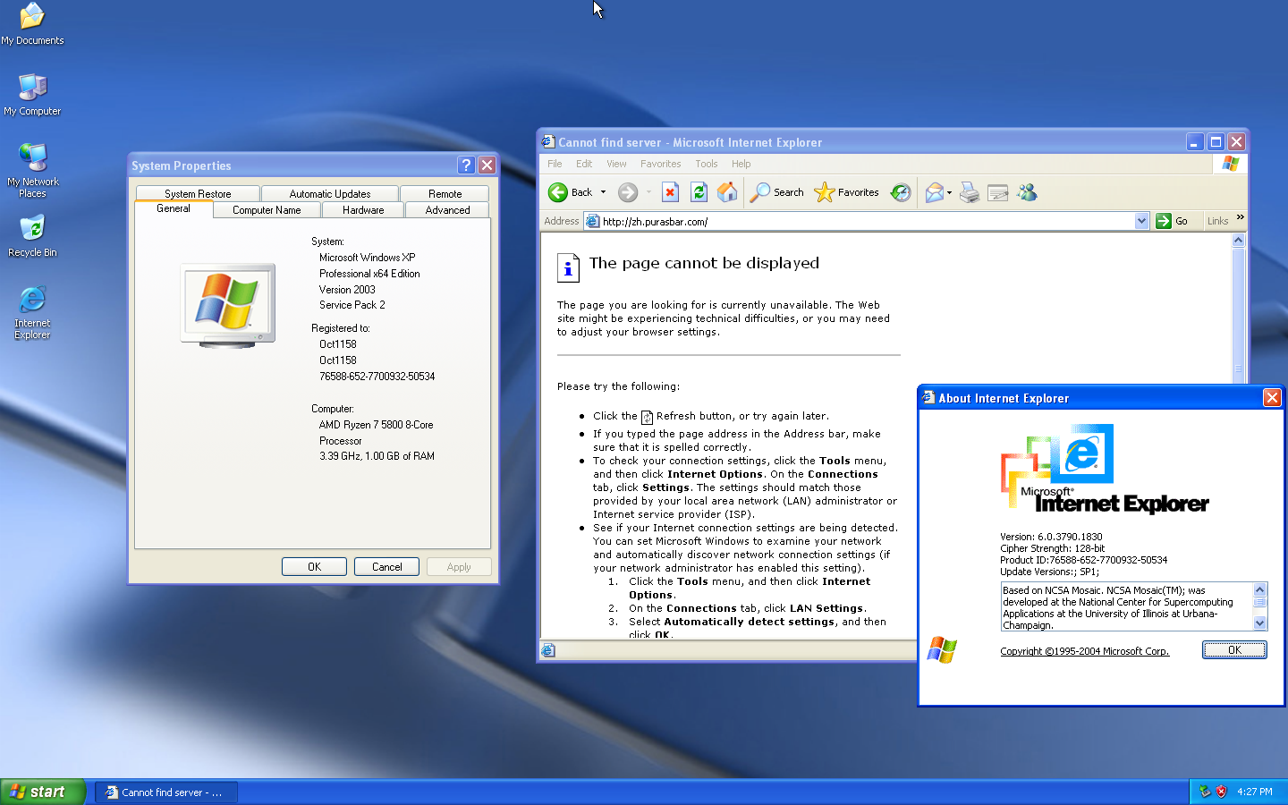
Task: Refresh the page using toolbar Refresh icon
Action: (x=699, y=192)
